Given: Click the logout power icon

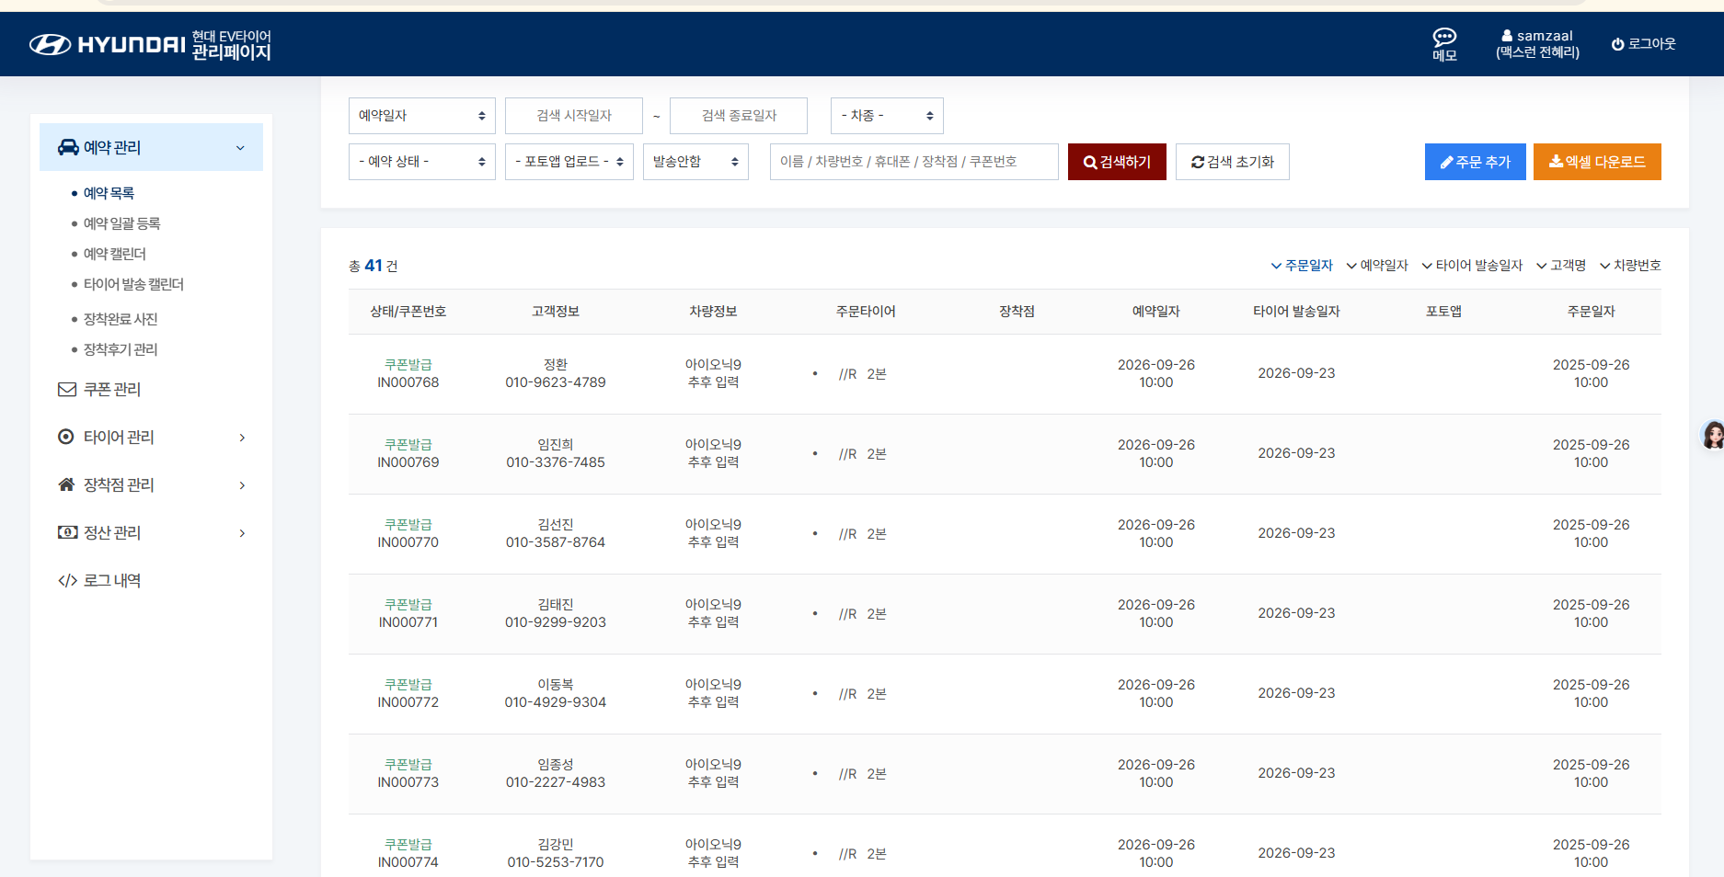Looking at the screenshot, I should pyautogui.click(x=1617, y=44).
